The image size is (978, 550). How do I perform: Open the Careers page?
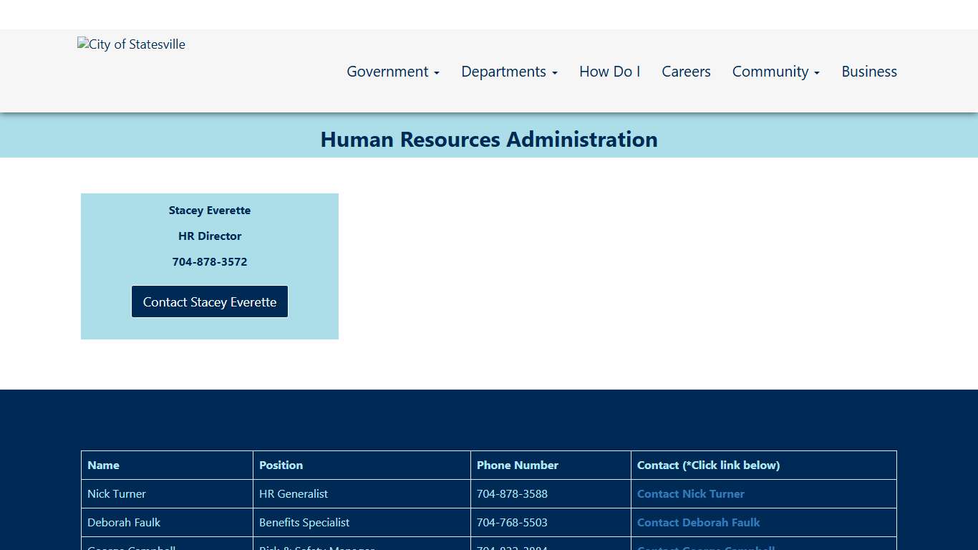click(x=686, y=72)
